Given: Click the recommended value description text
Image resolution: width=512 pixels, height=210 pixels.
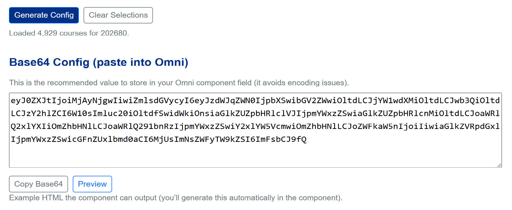Looking at the screenshot, I should pyautogui.click(x=179, y=83).
